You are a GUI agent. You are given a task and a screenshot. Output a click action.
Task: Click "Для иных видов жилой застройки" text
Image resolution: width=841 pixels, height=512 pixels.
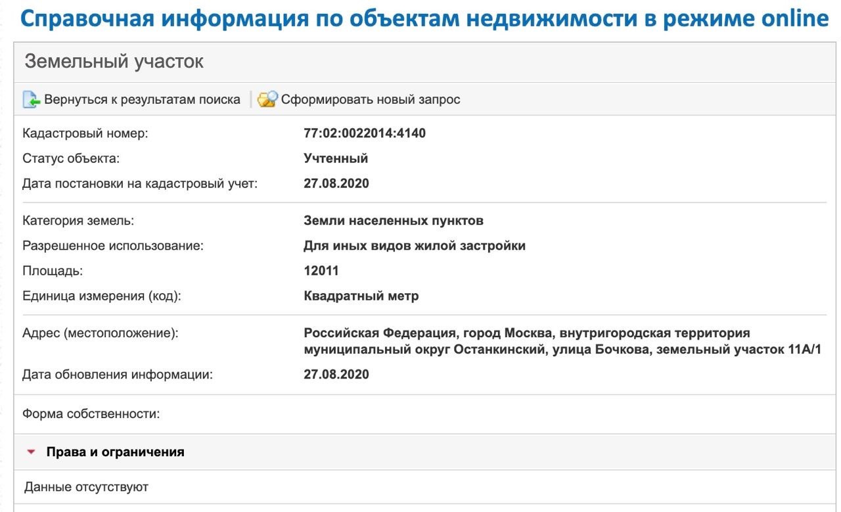click(415, 246)
